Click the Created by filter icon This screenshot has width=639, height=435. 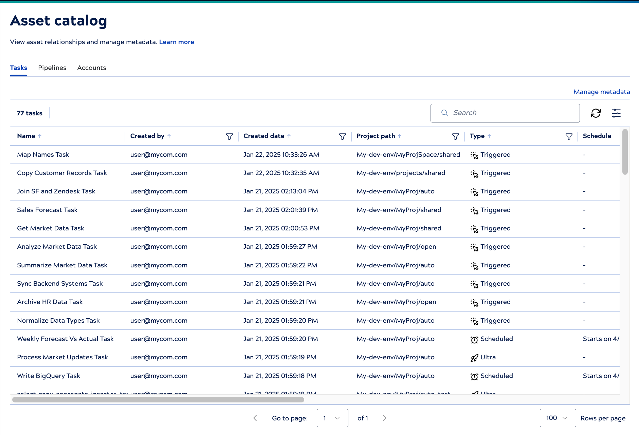pyautogui.click(x=229, y=136)
